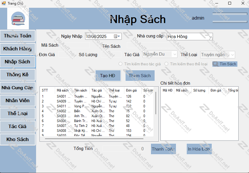249x173 pixels.
Task: Select Tìm kiếm theo tác giả radio button
Action: point(121,64)
